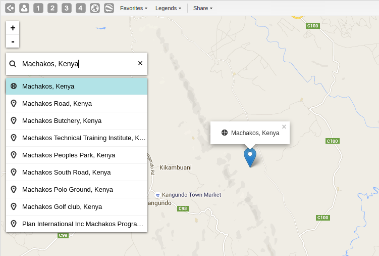Select the number 2 toolbar button
379x256 pixels.
(52, 8)
